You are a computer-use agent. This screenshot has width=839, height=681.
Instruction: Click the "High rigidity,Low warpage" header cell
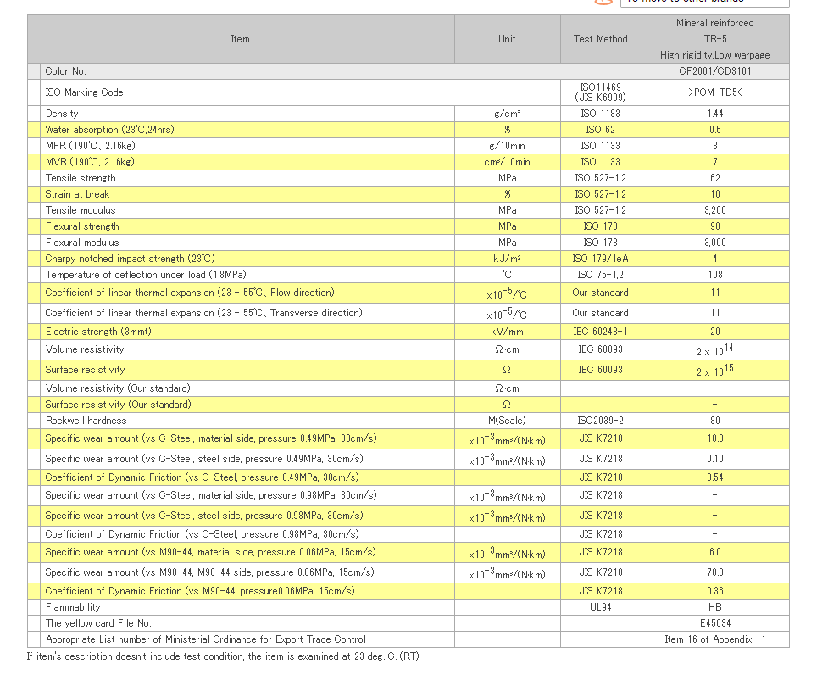click(x=715, y=55)
